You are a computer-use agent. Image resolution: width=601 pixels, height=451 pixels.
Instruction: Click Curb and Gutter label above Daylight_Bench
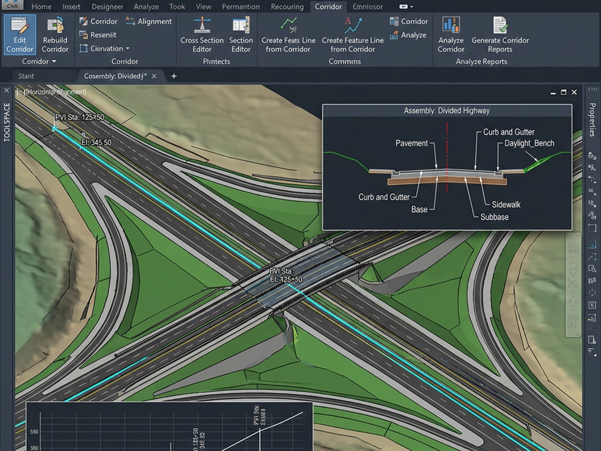509,132
